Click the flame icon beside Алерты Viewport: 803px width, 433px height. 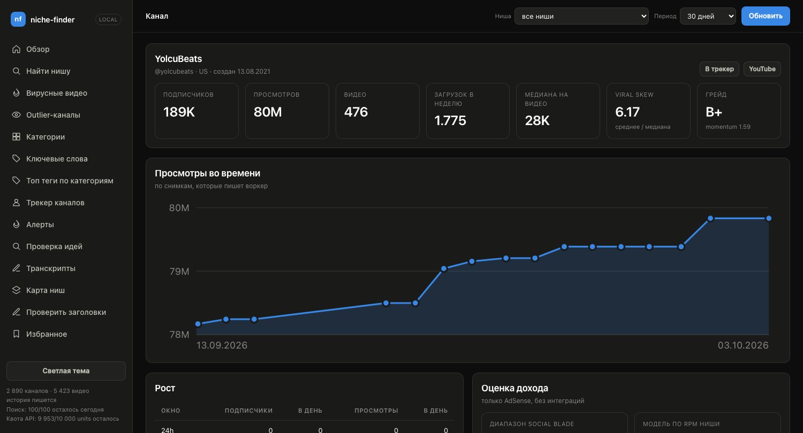point(16,225)
